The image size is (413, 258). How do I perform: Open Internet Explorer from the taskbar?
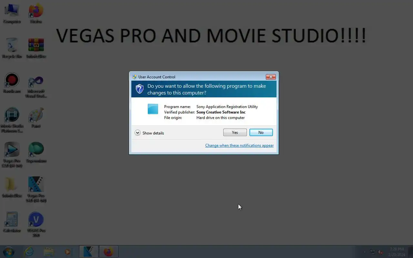tap(29, 252)
